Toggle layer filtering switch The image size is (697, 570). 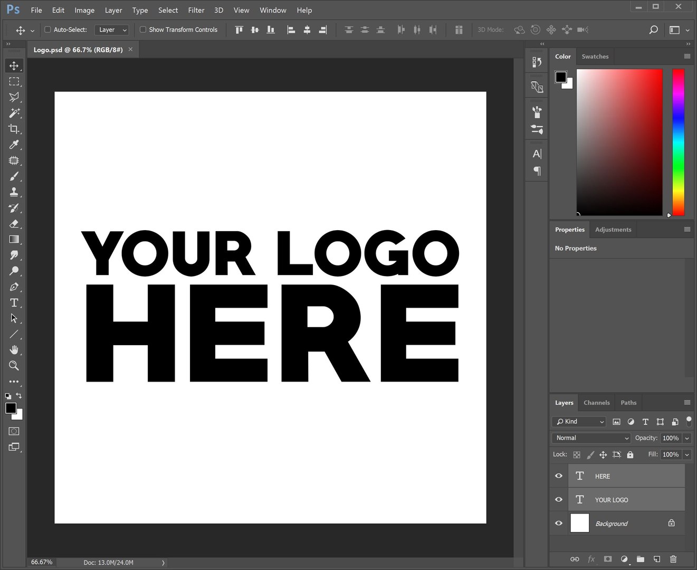click(689, 421)
